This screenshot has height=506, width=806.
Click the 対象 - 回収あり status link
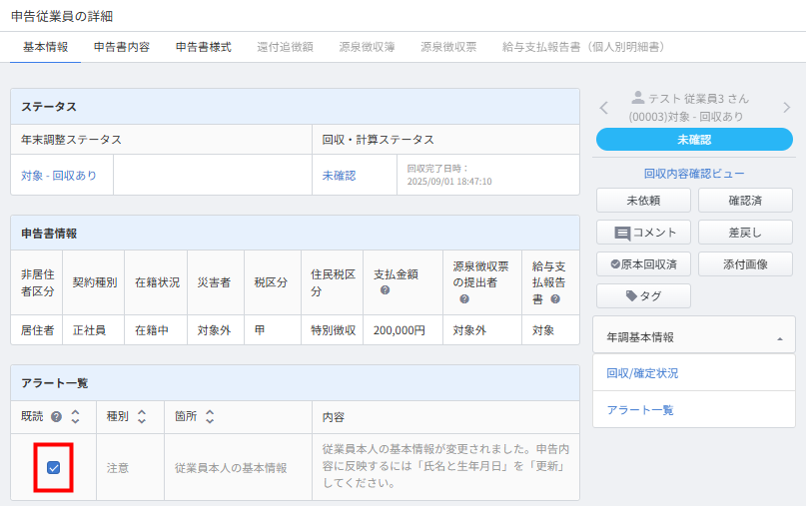click(59, 176)
